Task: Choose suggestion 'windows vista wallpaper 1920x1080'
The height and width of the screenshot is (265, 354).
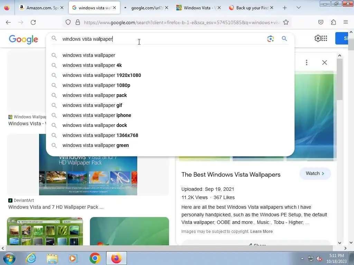Action: [x=170, y=75]
